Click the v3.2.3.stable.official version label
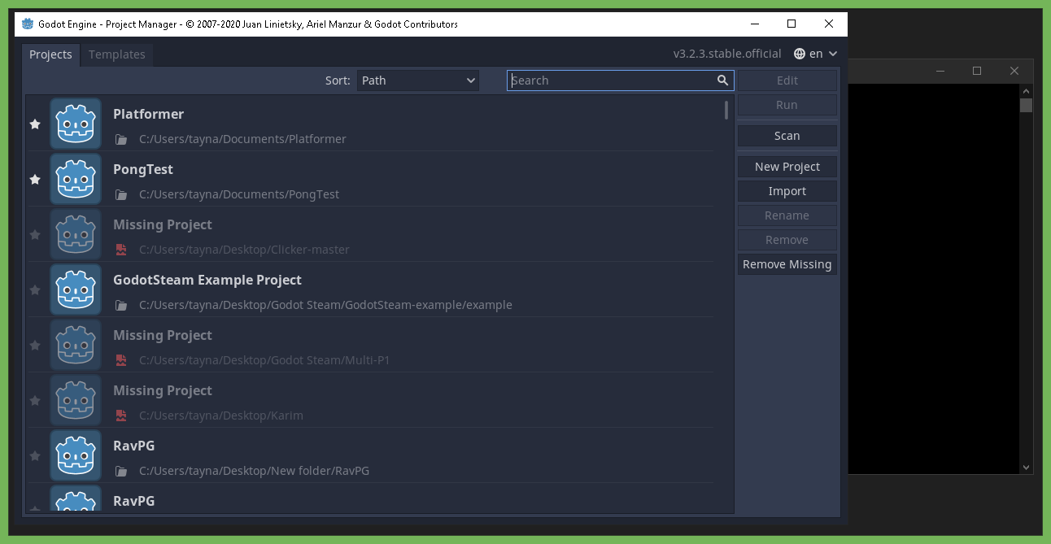The height and width of the screenshot is (544, 1051). click(x=727, y=54)
